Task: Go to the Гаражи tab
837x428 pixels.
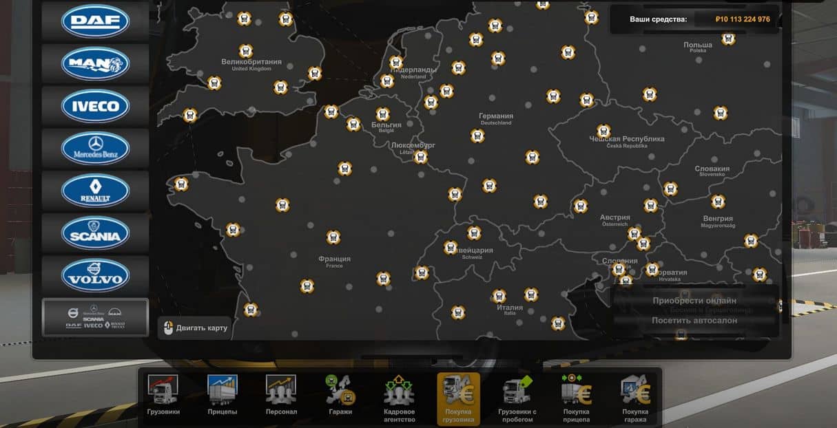Action: [340, 396]
